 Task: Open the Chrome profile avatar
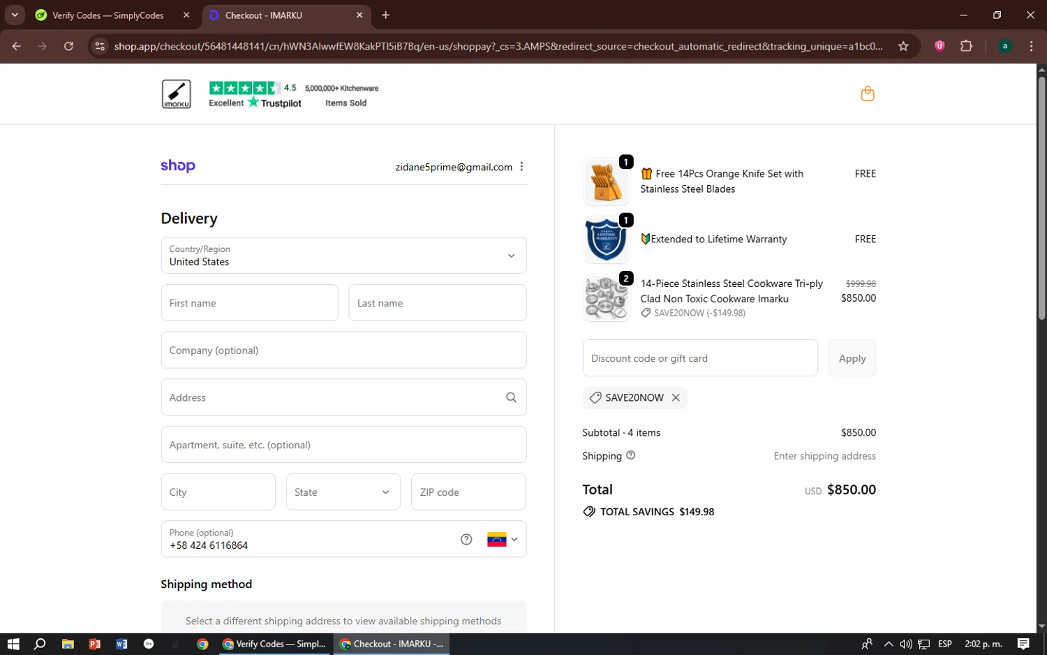[1005, 46]
